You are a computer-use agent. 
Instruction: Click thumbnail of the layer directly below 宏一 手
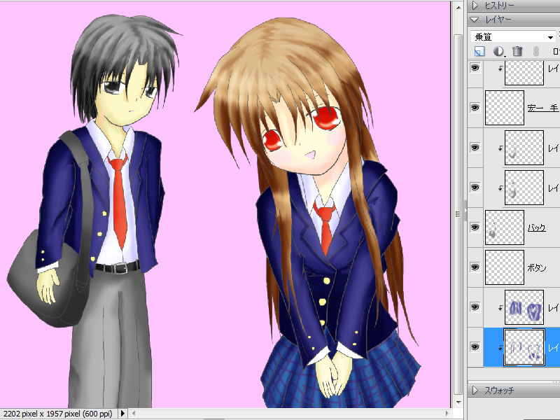coord(524,148)
